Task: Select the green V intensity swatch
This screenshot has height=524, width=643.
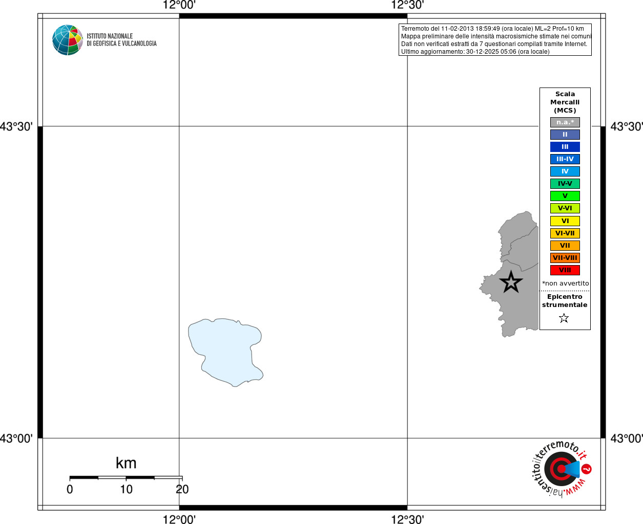Action: 565,196
